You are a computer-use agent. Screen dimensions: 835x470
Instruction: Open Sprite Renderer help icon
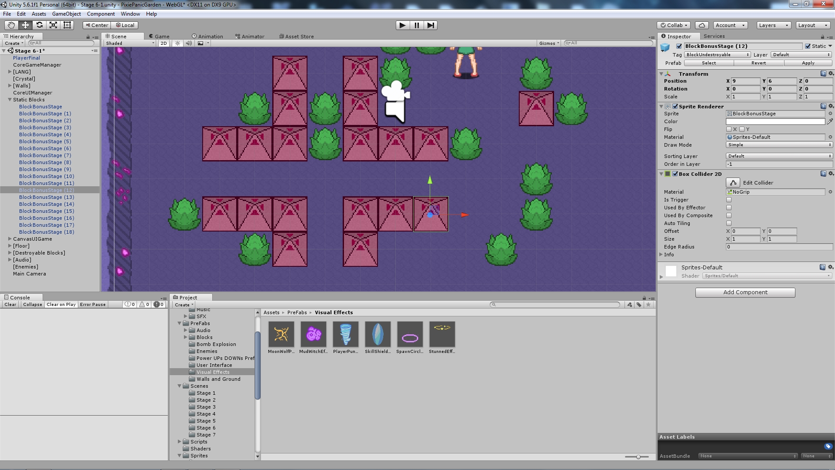tap(823, 106)
